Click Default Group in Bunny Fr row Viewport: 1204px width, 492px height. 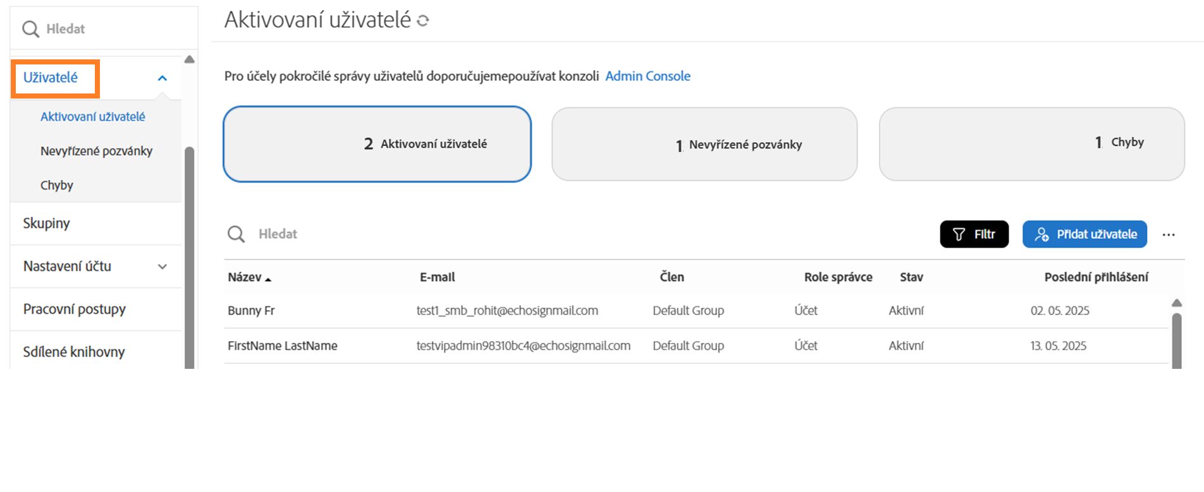coord(688,311)
